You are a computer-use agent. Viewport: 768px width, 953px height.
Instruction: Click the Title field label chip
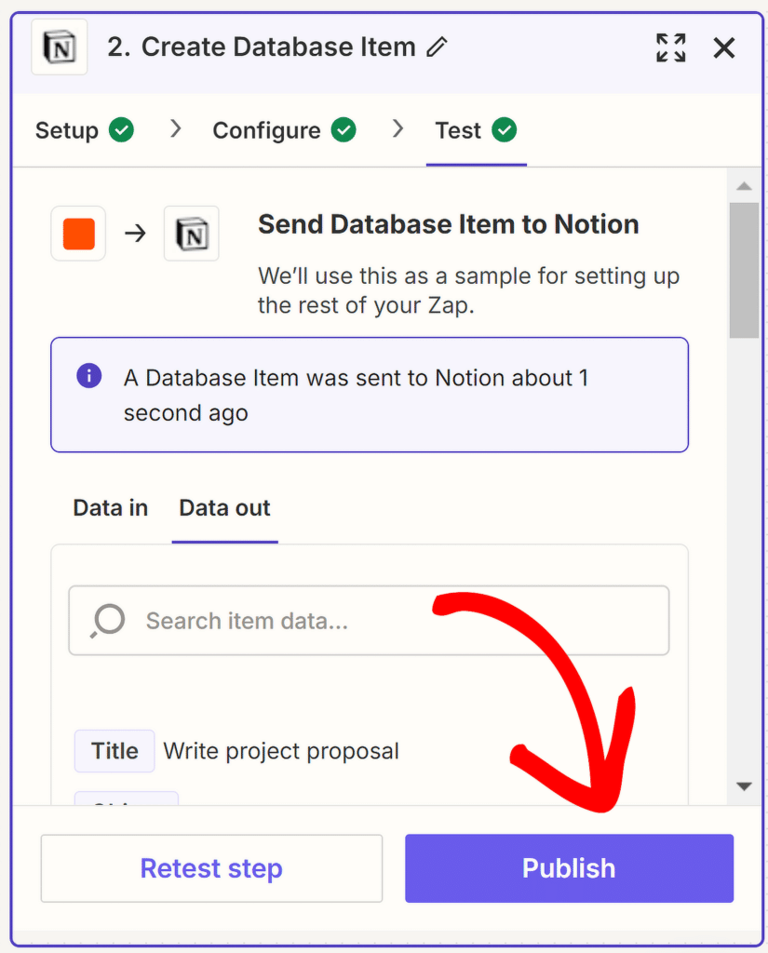(115, 751)
